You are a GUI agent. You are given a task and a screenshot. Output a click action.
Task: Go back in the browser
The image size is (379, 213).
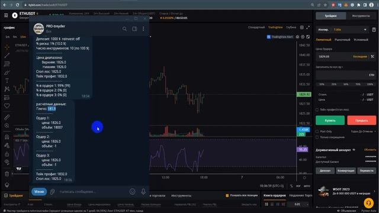[x=5, y=5]
